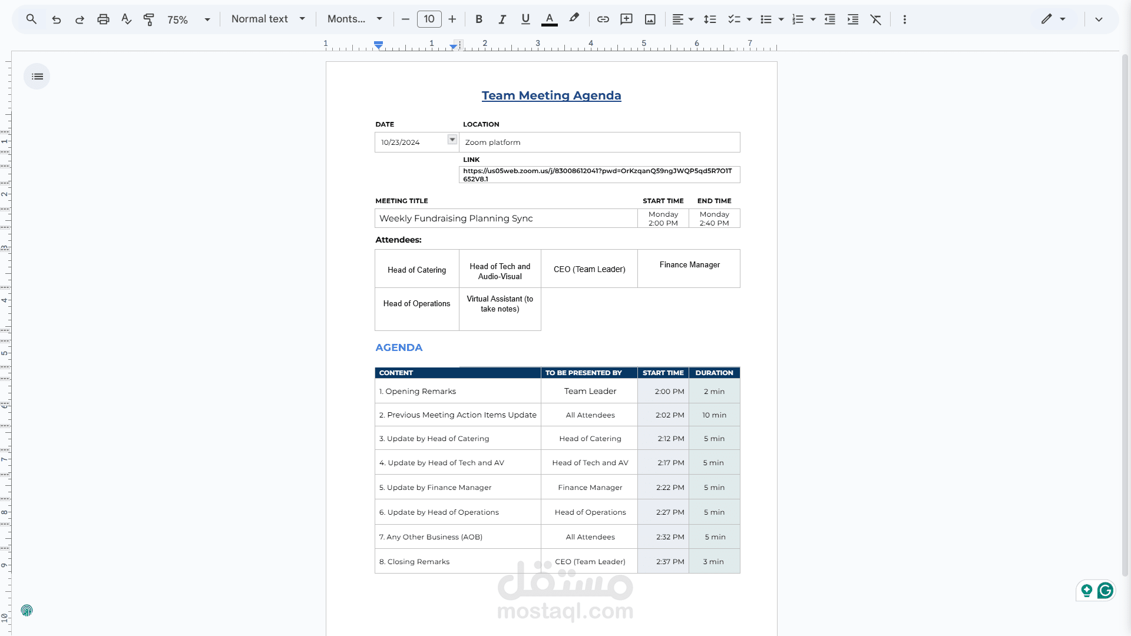Insert a checklist
This screenshot has height=636, width=1131.
click(734, 19)
